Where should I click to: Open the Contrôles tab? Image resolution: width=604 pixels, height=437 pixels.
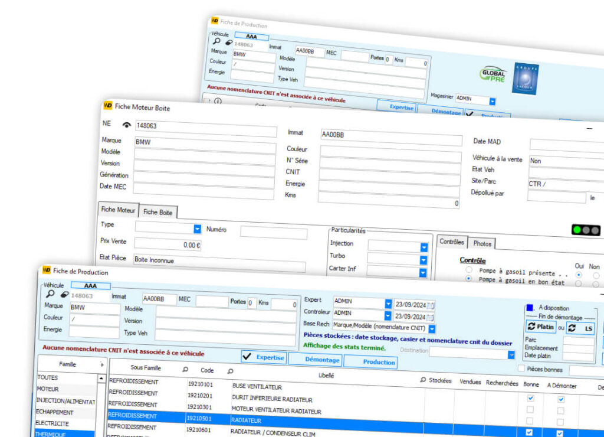pos(451,242)
